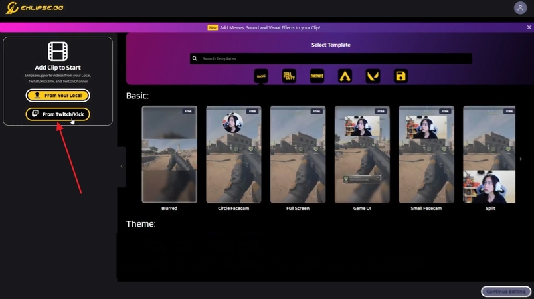The width and height of the screenshot is (534, 299).
Task: Click the Eklipse.gg logo
Action: pos(35,7)
